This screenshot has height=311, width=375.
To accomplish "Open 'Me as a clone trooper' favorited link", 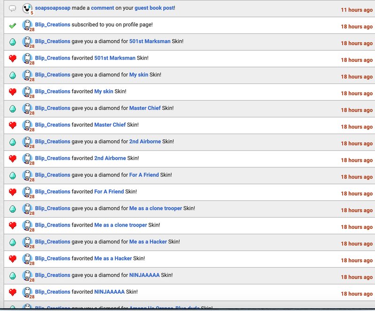I will tap(120, 225).
